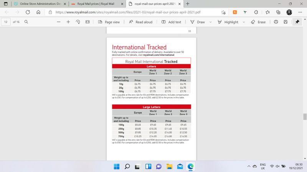Open royalmail.com/international link in PDF
Screen dimensions: 307x172
tap(158, 55)
